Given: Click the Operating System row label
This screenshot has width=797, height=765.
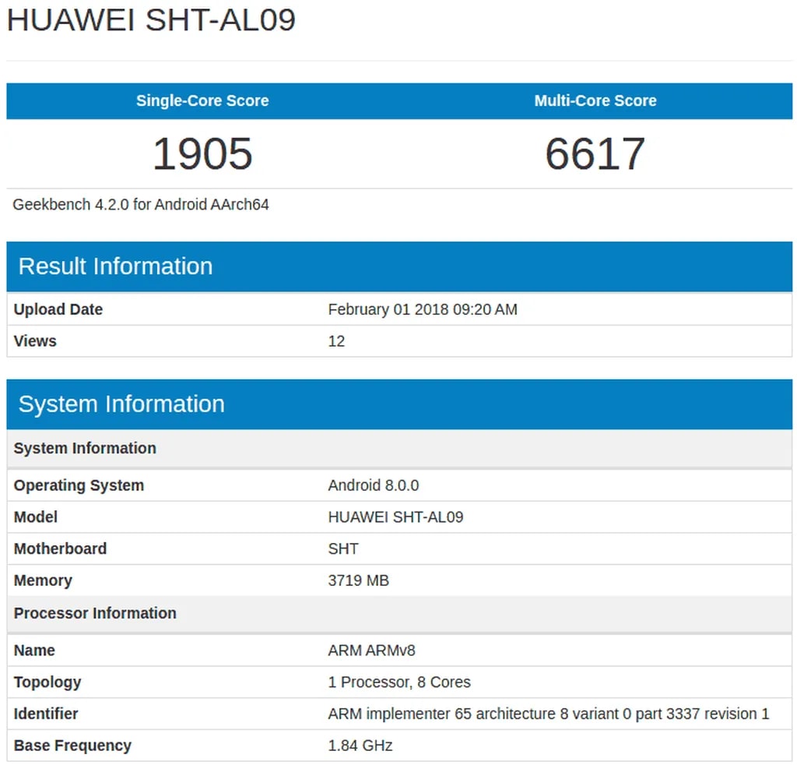Looking at the screenshot, I should pyautogui.click(x=79, y=485).
